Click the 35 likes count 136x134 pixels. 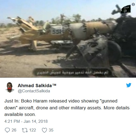(51, 130)
